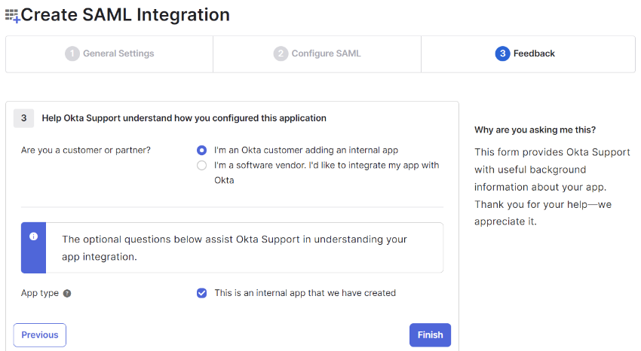Click the step number 3 badge in section header

tap(23, 118)
